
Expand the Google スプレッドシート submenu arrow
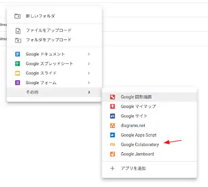point(89,64)
